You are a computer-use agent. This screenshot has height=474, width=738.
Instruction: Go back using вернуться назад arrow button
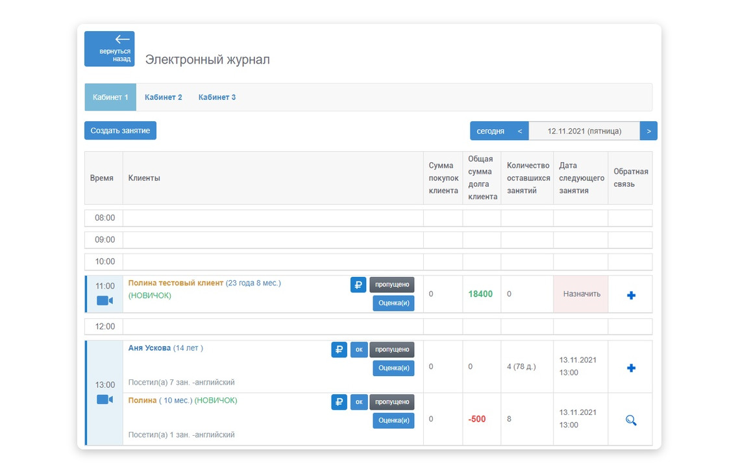110,49
